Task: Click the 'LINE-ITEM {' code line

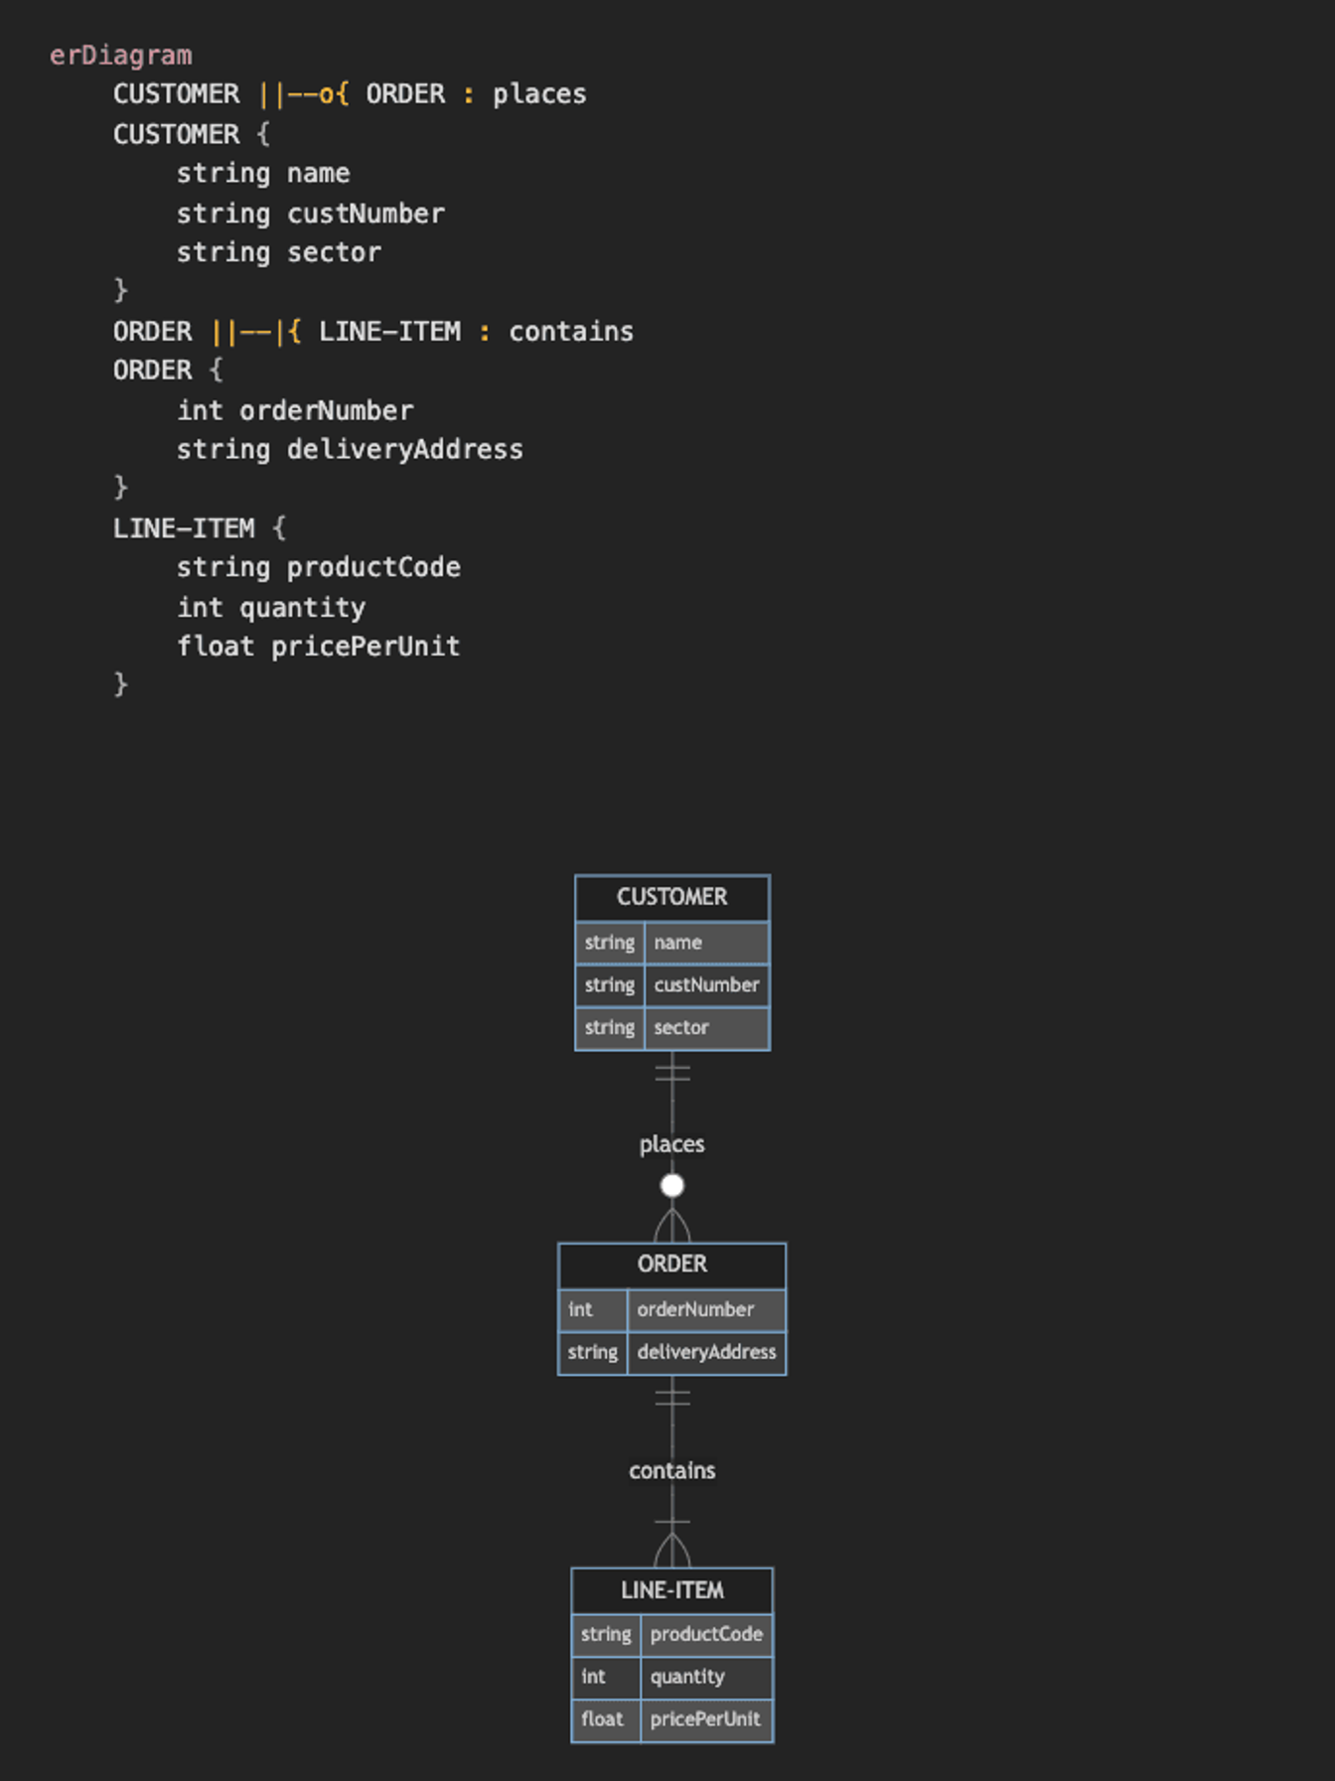Action: click(x=199, y=528)
